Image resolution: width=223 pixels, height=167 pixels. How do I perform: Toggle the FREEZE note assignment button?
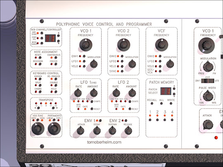tap(56, 64)
